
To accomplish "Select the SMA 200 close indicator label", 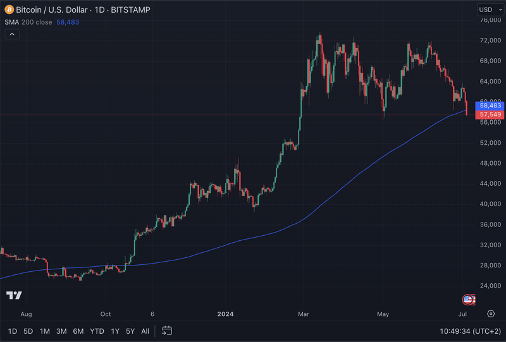I will (27, 21).
